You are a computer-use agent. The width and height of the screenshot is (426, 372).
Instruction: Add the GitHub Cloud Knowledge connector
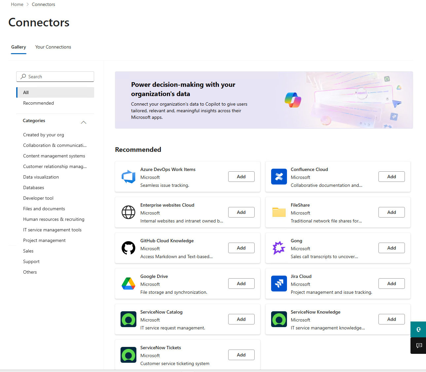click(x=241, y=248)
